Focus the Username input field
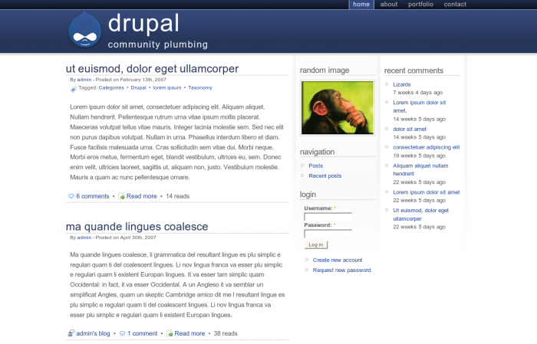Screen dimensions: 537x344 (x=328, y=217)
